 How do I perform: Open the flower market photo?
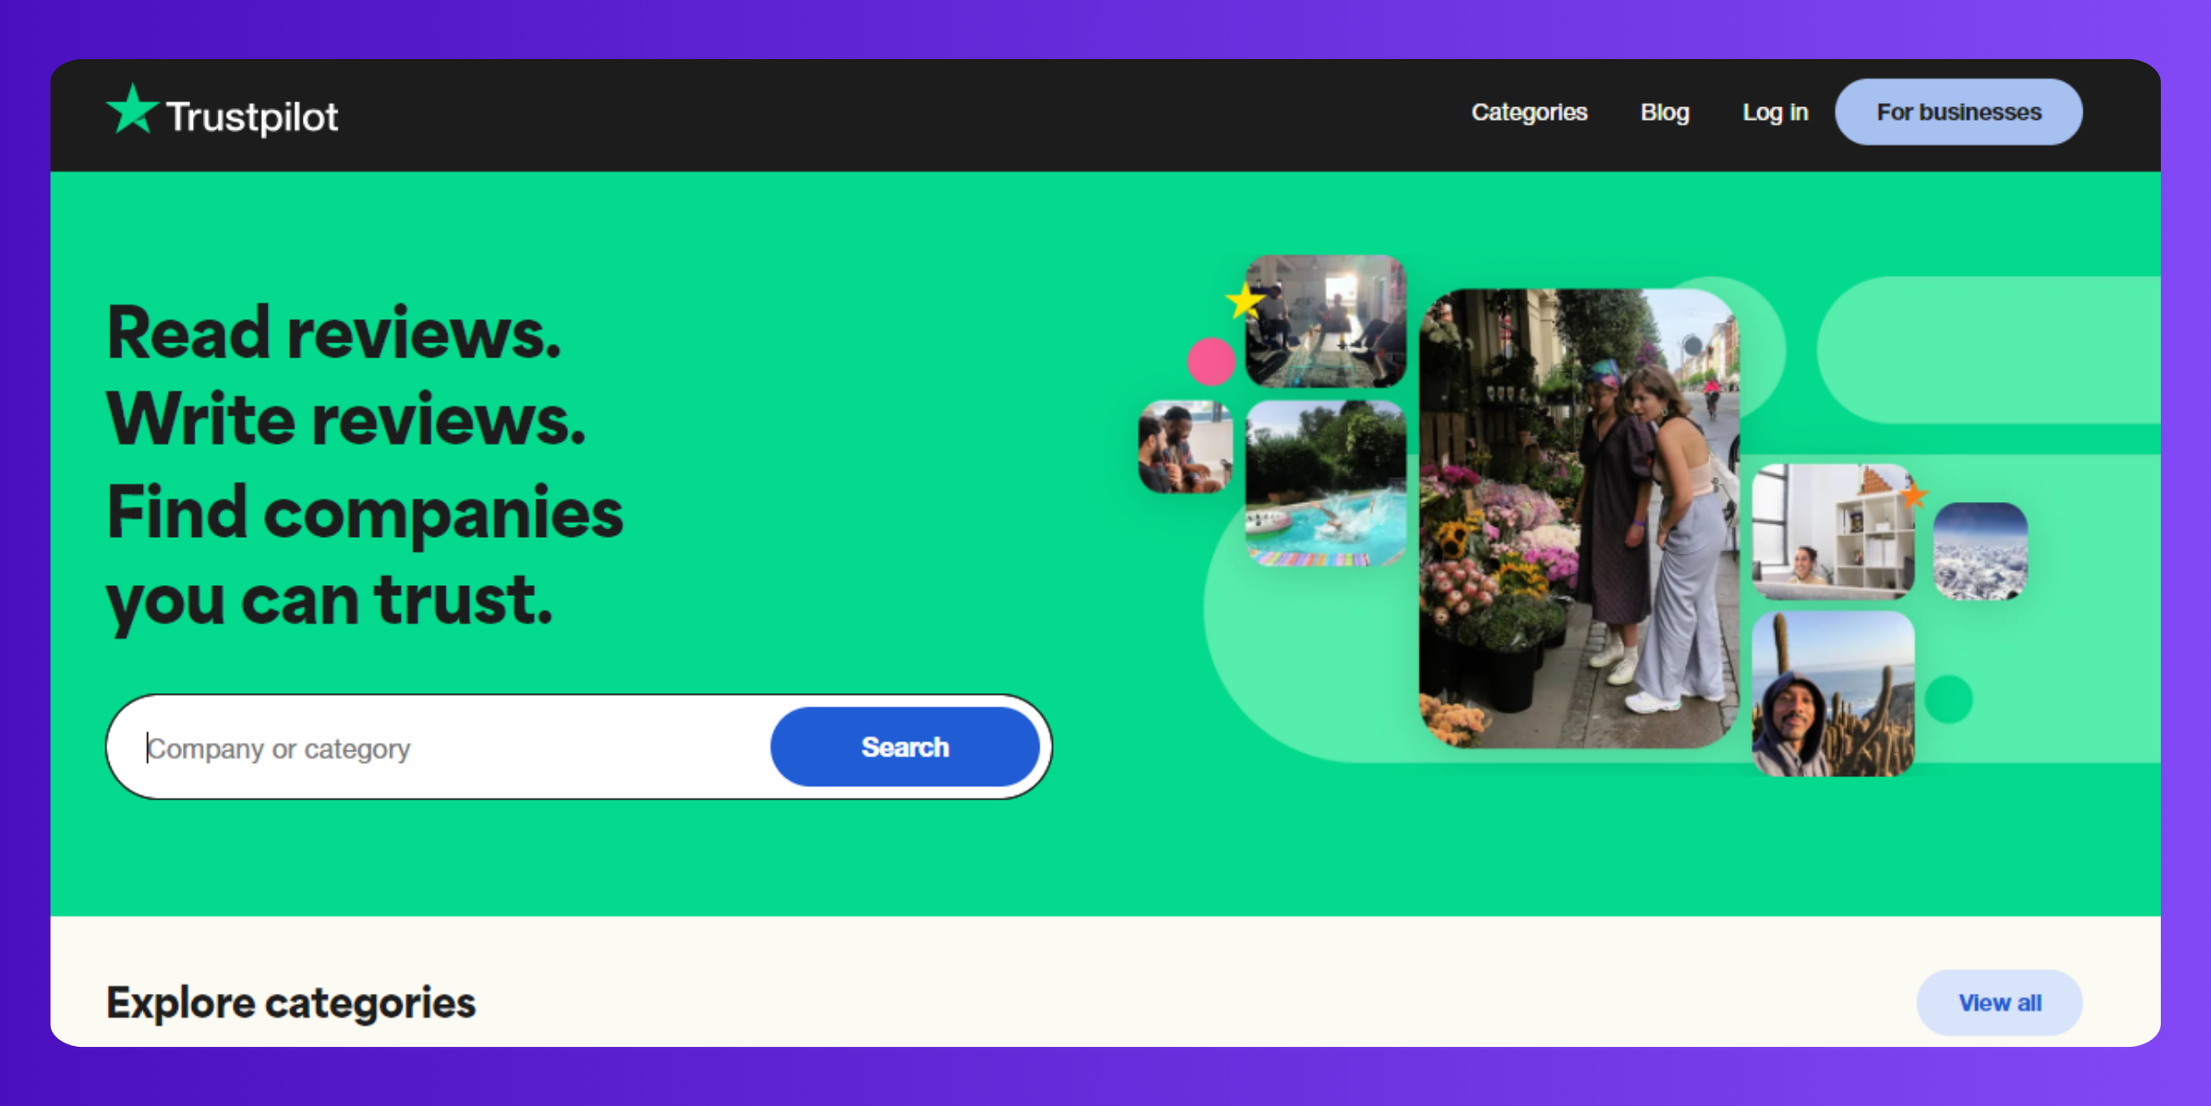[x=1579, y=518]
